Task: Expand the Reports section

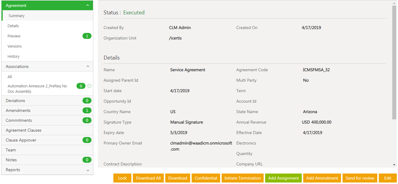Action: pyautogui.click(x=88, y=170)
